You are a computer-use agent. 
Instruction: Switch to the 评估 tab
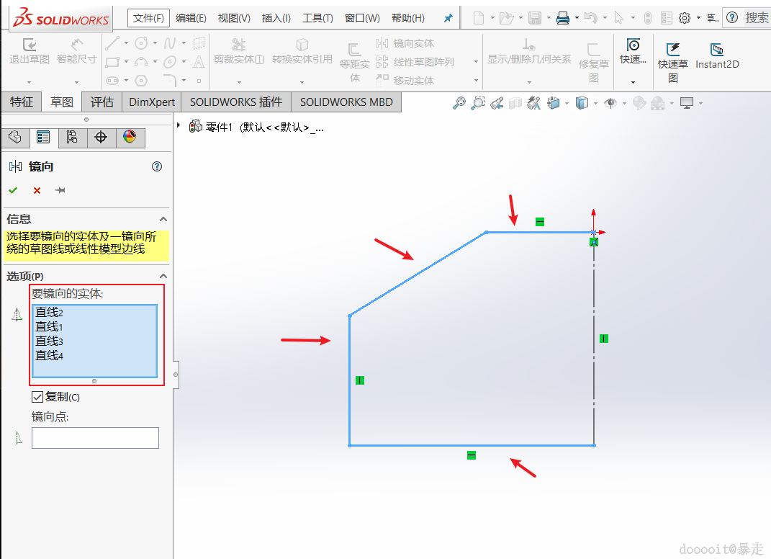click(x=102, y=102)
